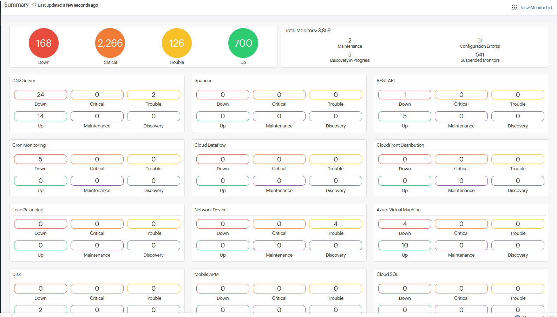Click DNS Server Up count of 14

point(40,116)
